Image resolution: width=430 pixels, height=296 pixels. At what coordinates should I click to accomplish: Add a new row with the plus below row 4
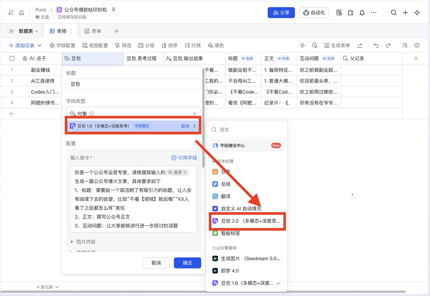click(11, 114)
